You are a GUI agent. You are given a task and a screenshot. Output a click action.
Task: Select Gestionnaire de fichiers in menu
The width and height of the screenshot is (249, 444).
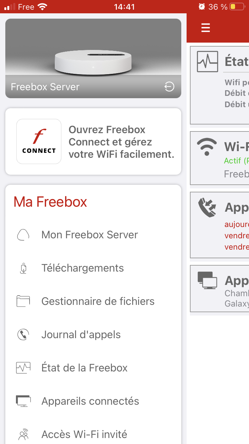pos(98,301)
